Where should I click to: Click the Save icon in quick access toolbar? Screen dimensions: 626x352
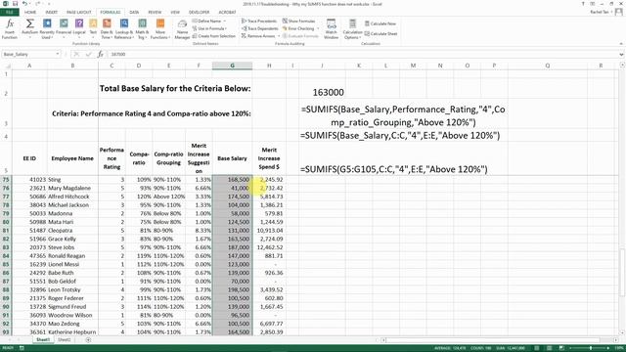(15, 4)
